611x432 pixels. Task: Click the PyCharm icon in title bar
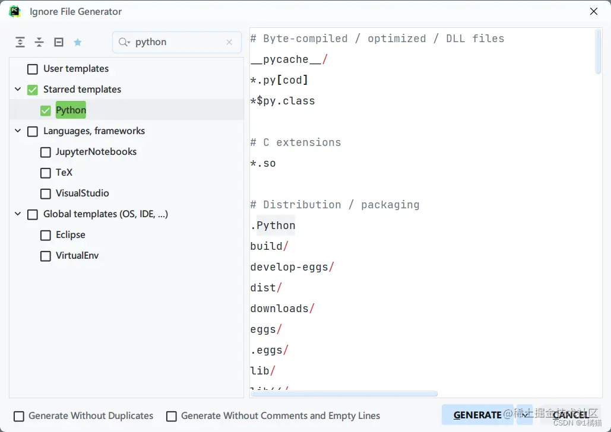(x=15, y=11)
